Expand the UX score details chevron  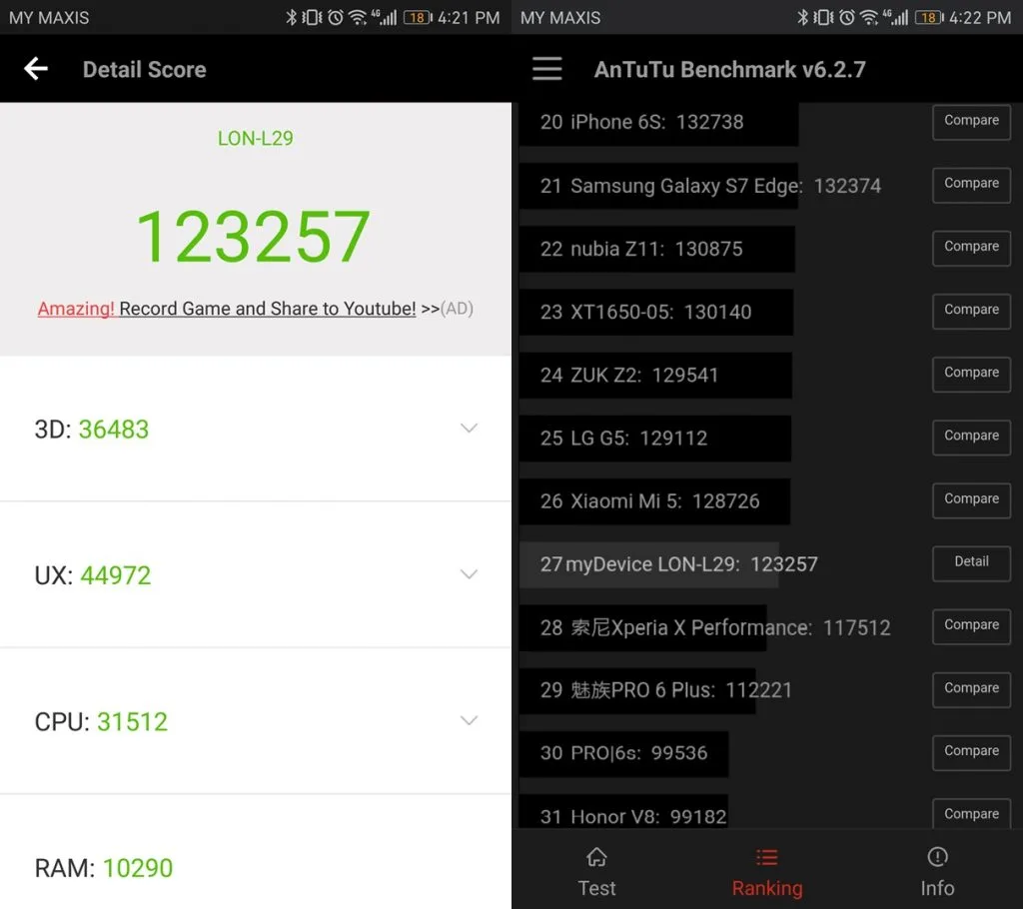tap(470, 574)
